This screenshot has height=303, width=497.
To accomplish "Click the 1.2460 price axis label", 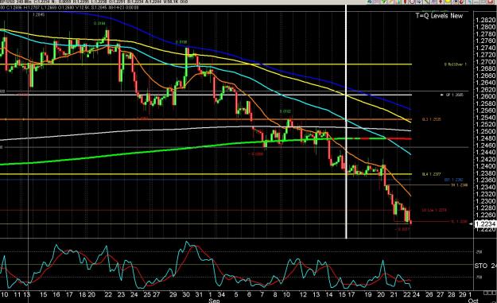I will [486, 146].
